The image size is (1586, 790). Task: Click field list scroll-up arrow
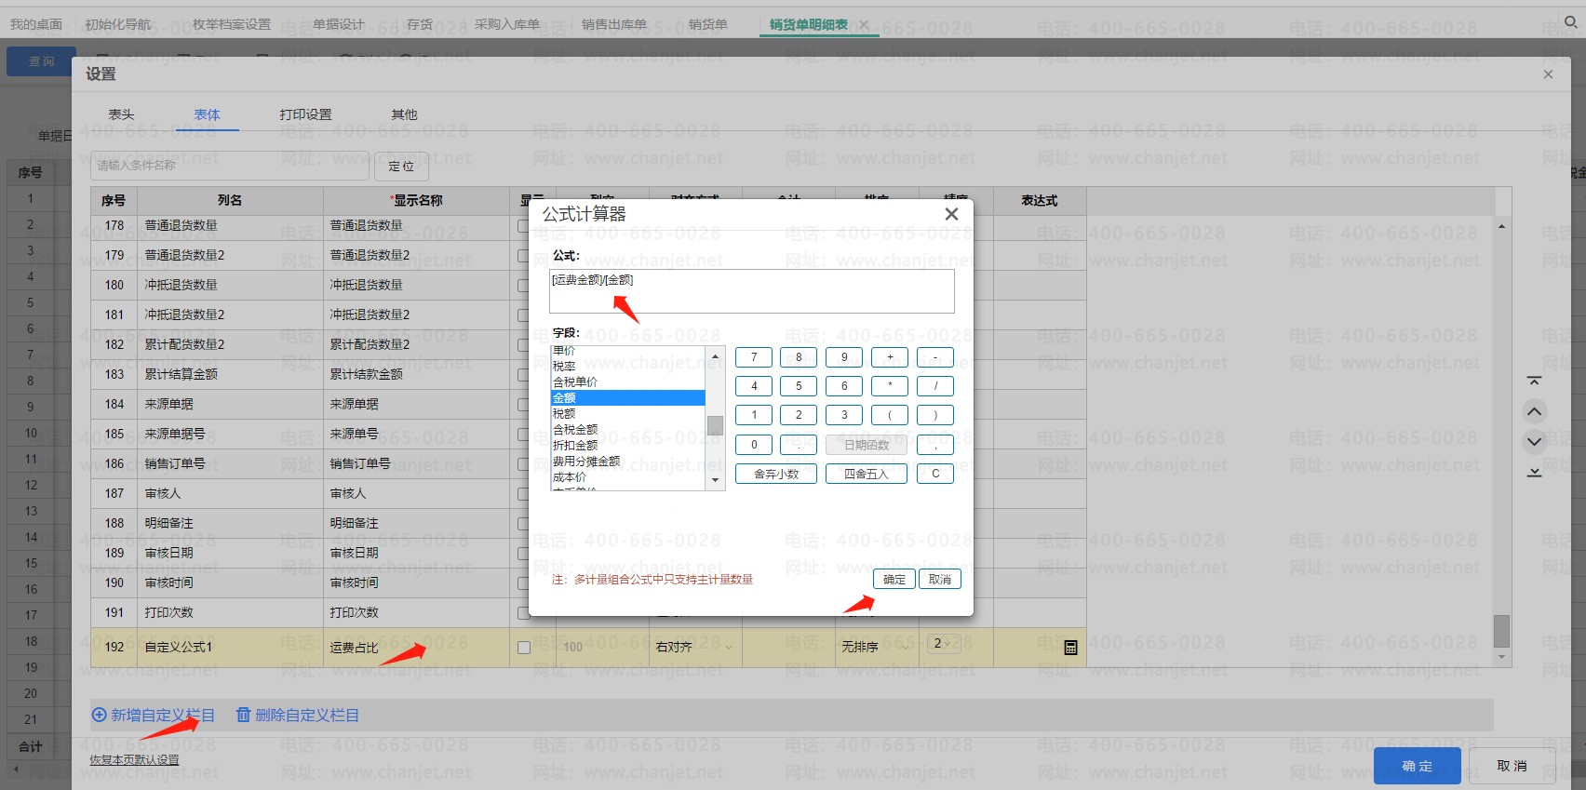click(715, 356)
